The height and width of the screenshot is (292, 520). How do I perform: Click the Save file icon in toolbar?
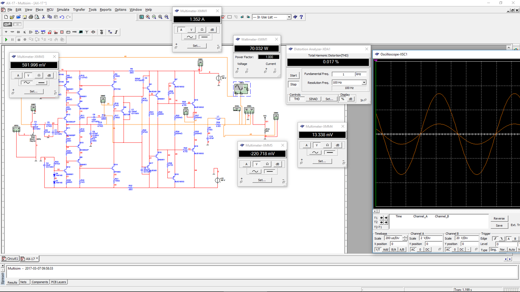(25, 17)
